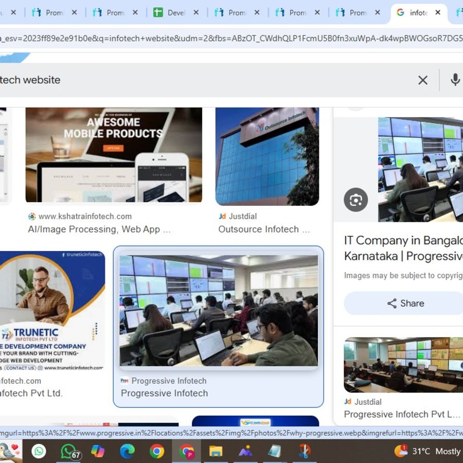This screenshot has width=463, height=463.
Task: Switch to the Prom tab just left of Devel
Action: [x=109, y=12]
